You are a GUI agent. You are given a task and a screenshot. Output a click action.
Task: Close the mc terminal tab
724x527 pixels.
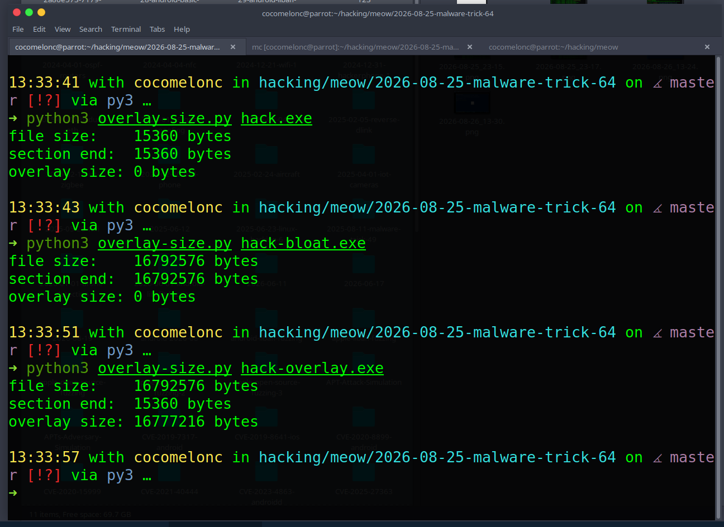tap(470, 47)
